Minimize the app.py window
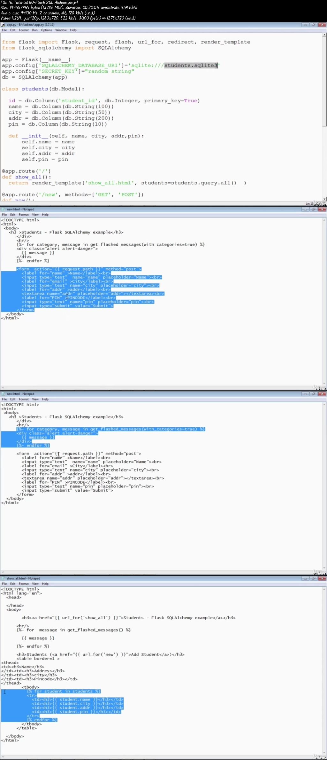Viewport: 327px width, 760px height. pos(305,25)
